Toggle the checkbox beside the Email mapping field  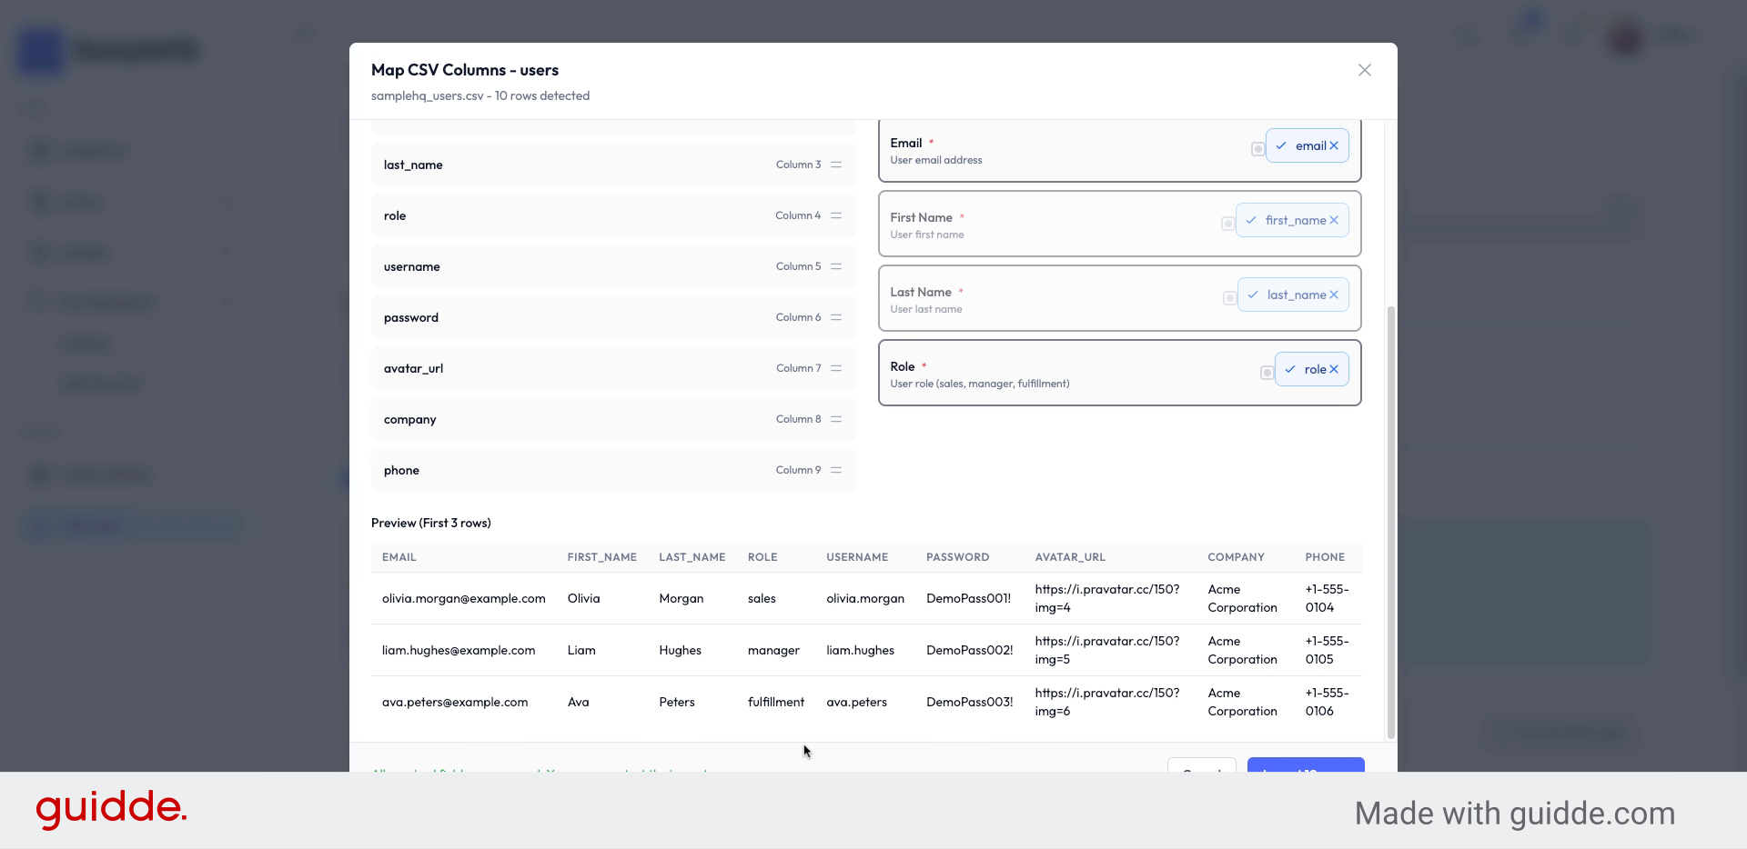pos(1257,147)
